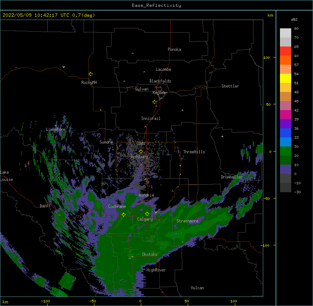
Task: Pick the pink 42-45 dBZ legend swatch
Action: click(285, 106)
